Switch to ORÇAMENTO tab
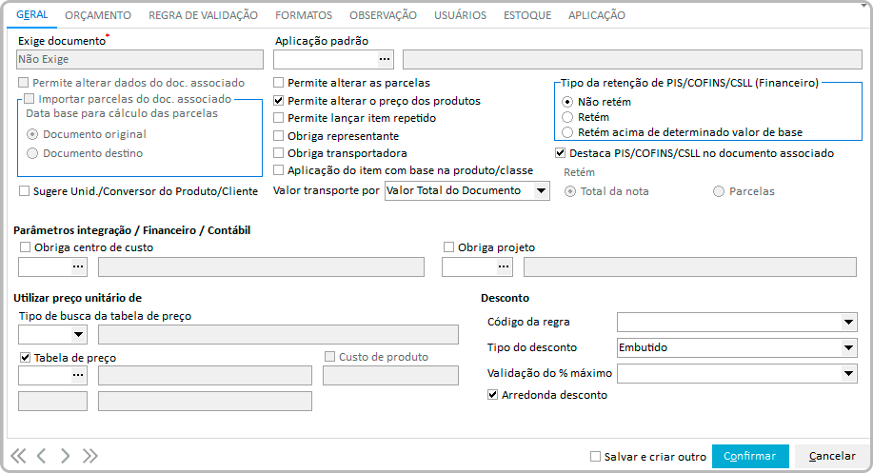 point(98,15)
